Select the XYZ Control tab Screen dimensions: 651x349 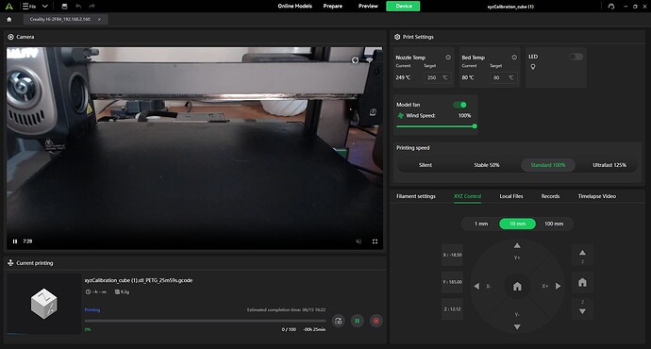click(x=467, y=196)
